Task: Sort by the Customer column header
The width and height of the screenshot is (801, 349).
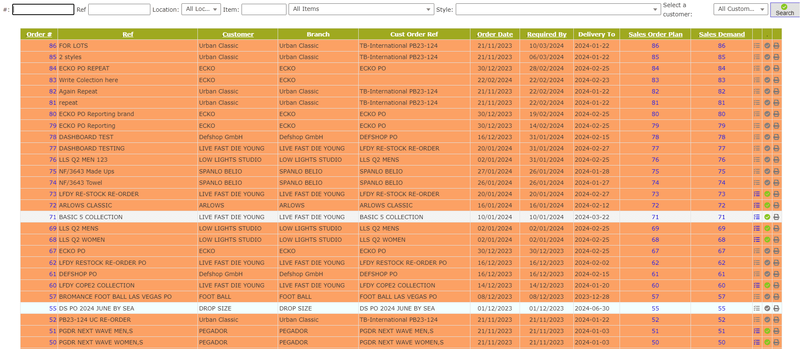Action: pos(238,34)
